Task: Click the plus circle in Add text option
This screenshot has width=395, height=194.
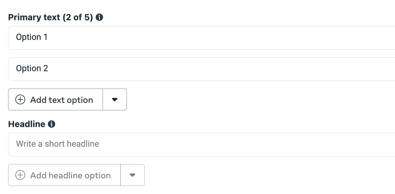Action: 20,100
